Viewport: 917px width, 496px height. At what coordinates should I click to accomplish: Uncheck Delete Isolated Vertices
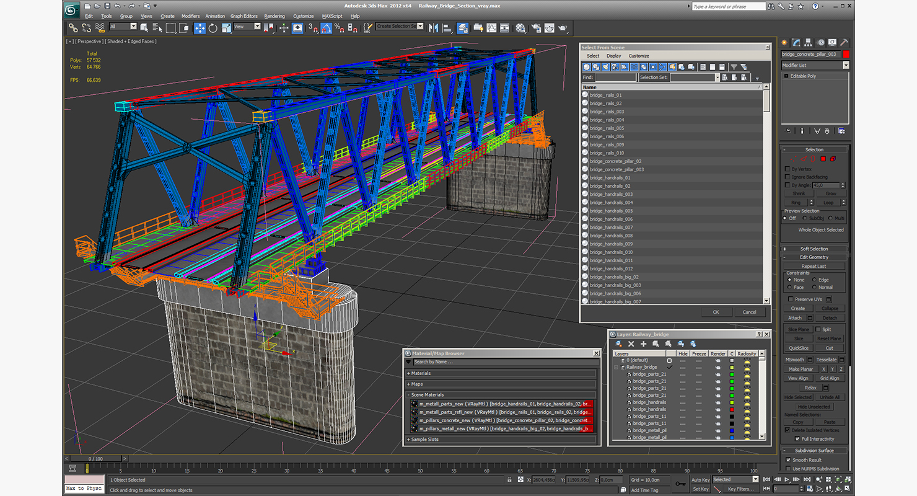[x=788, y=430]
